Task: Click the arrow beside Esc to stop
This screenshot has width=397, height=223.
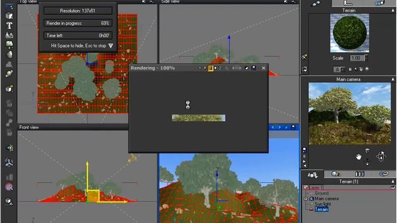Action: [110, 46]
